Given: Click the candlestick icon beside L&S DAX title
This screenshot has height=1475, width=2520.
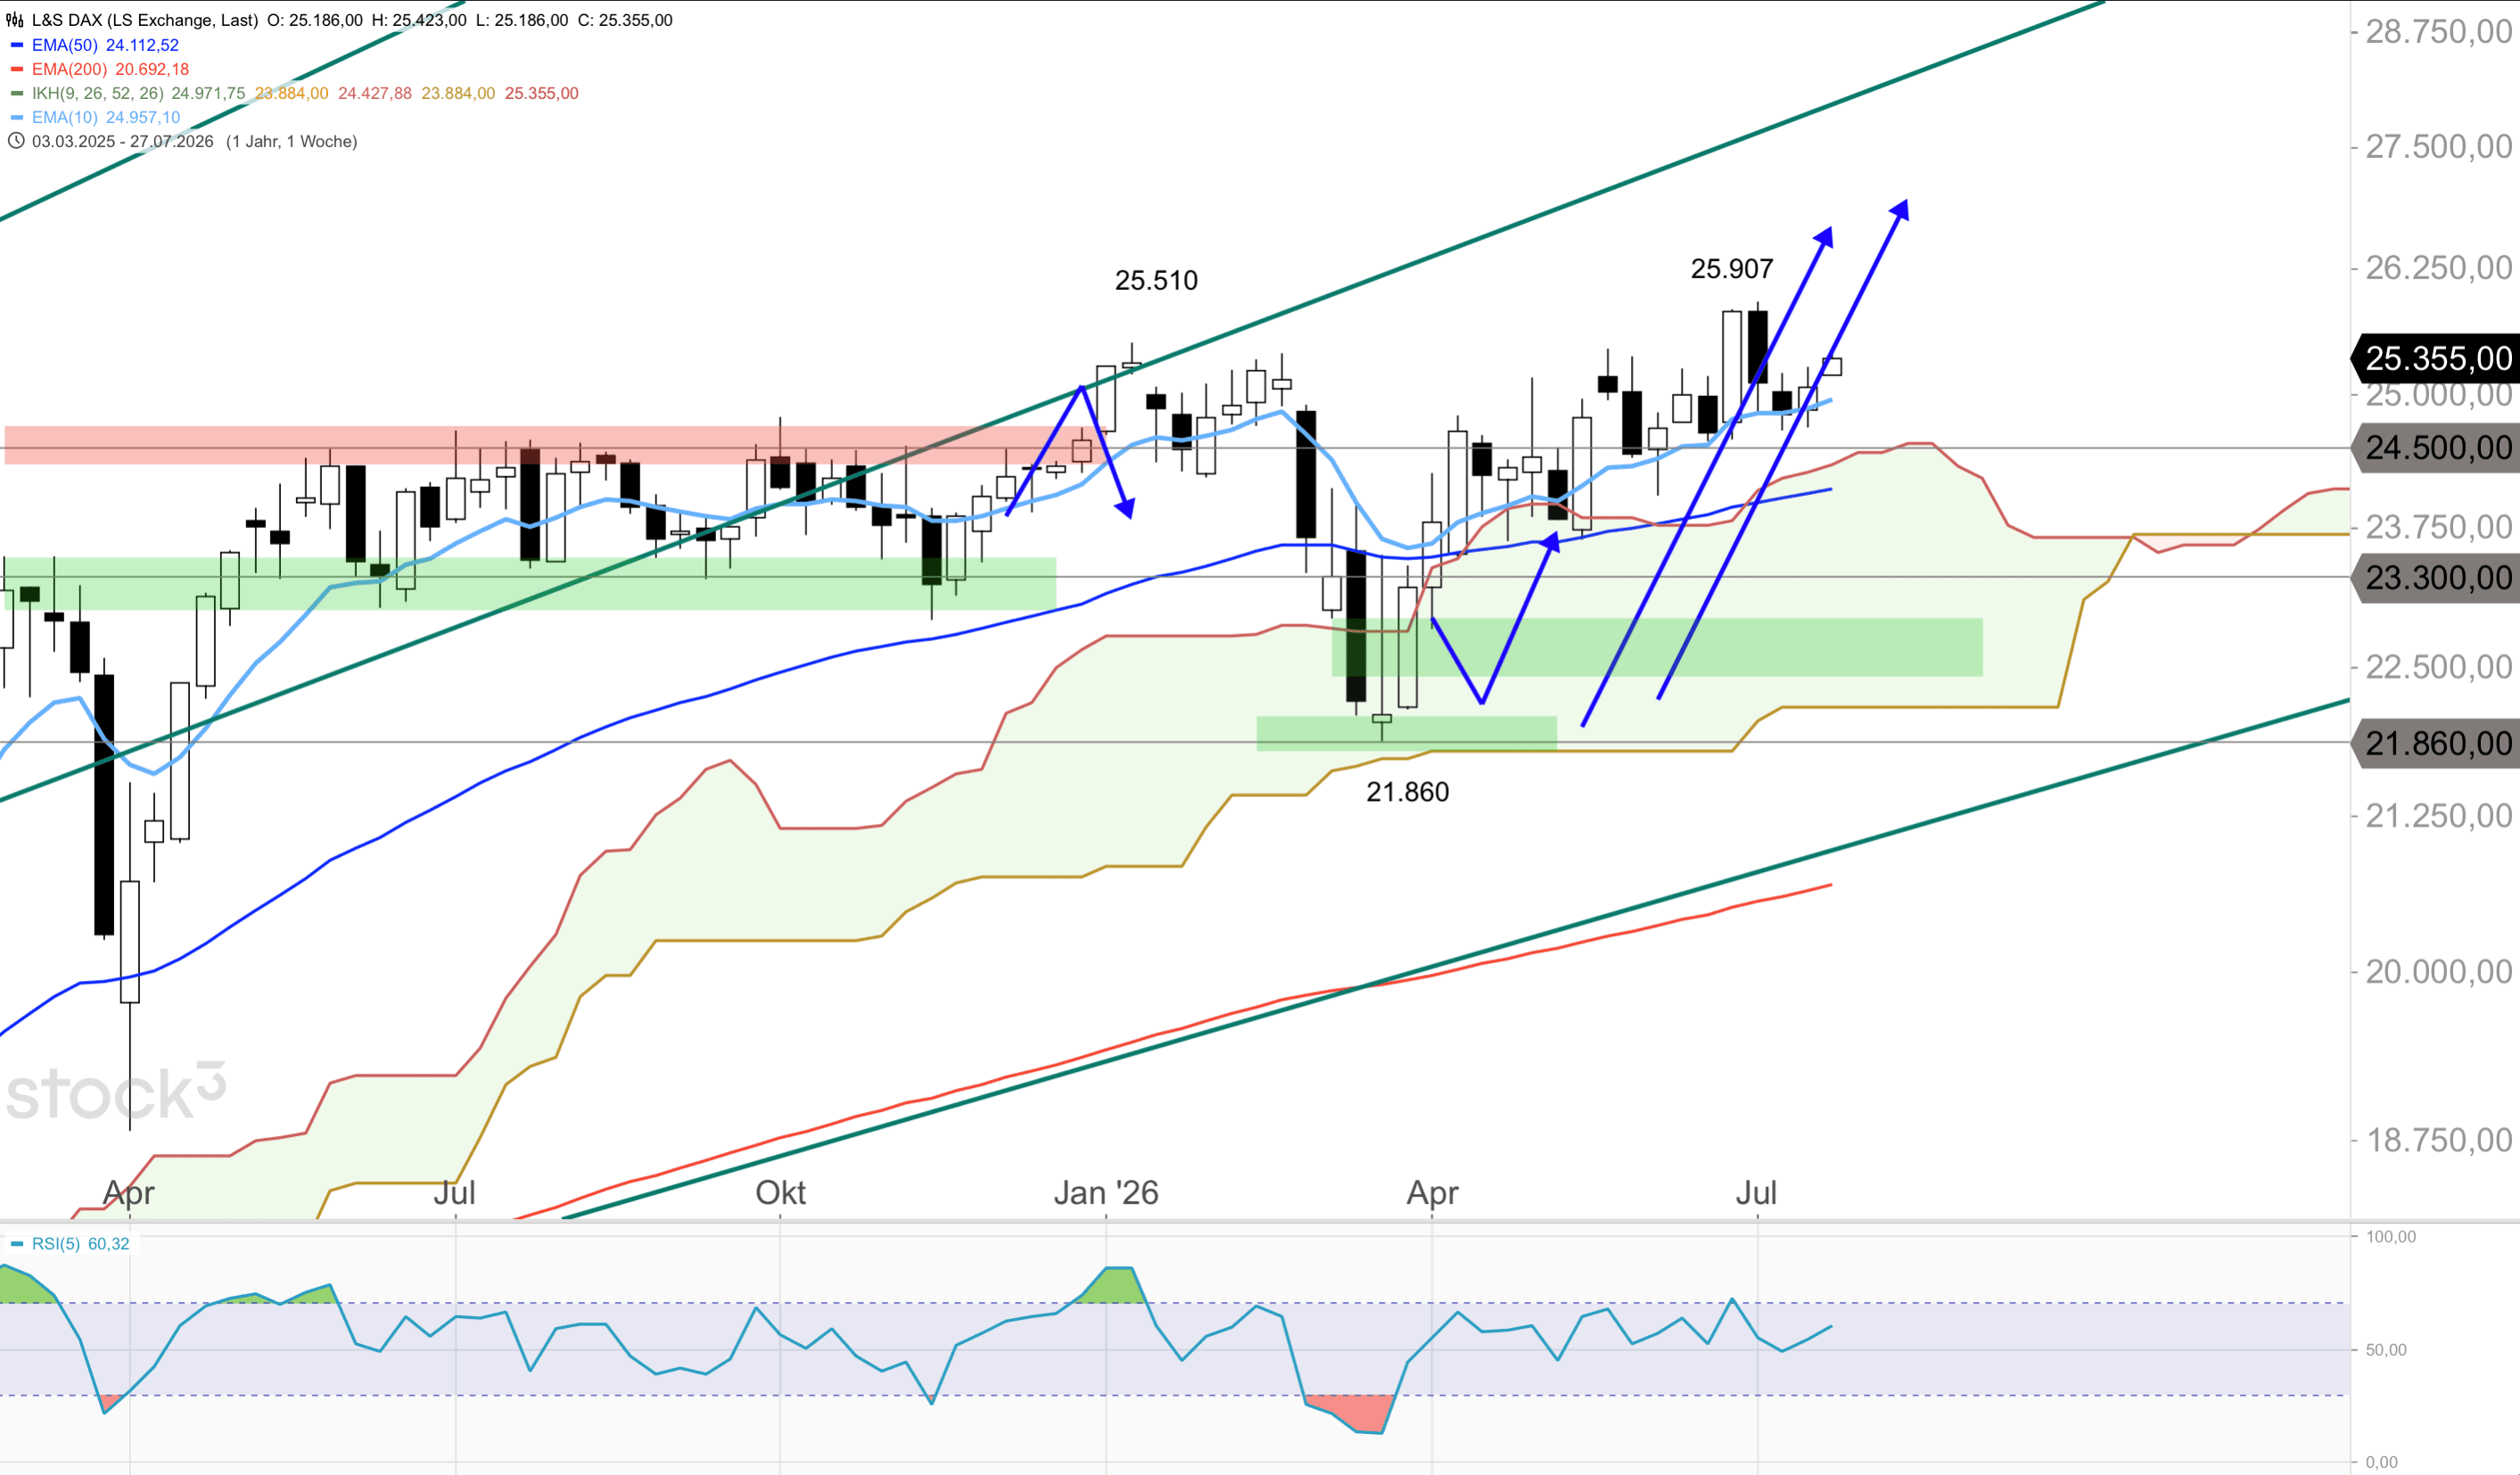Looking at the screenshot, I should point(16,20).
